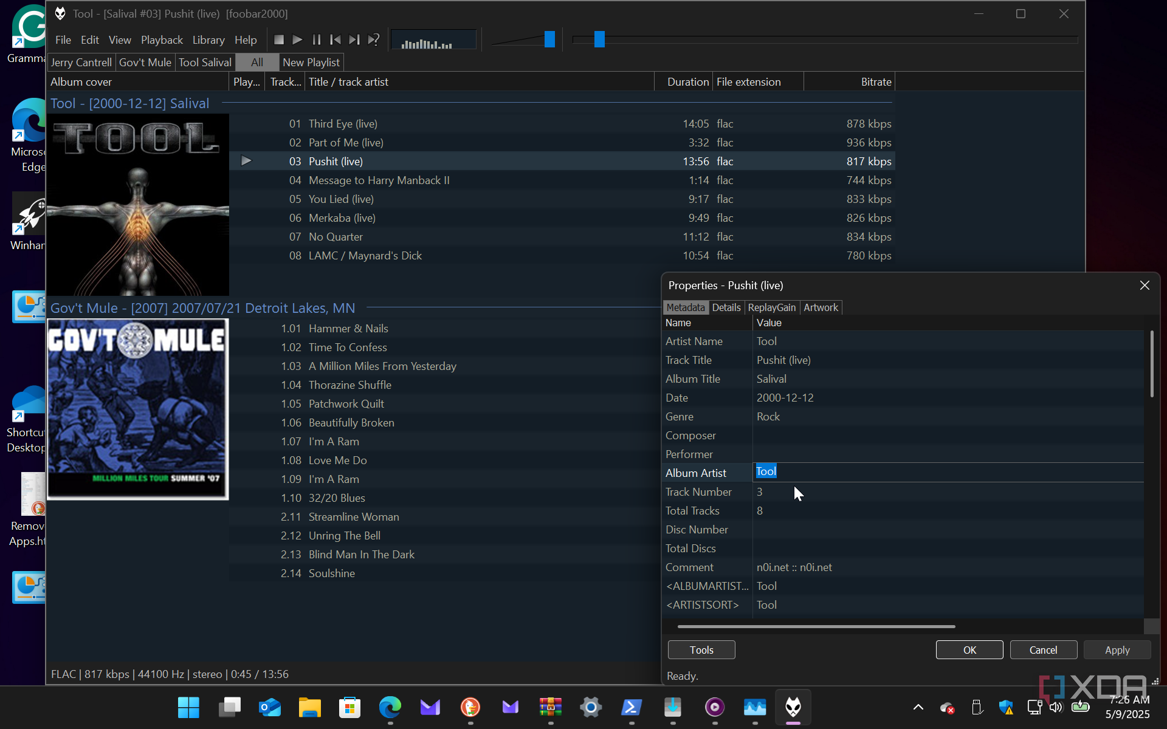Open the Library menu
The image size is (1167, 729).
pyautogui.click(x=208, y=40)
